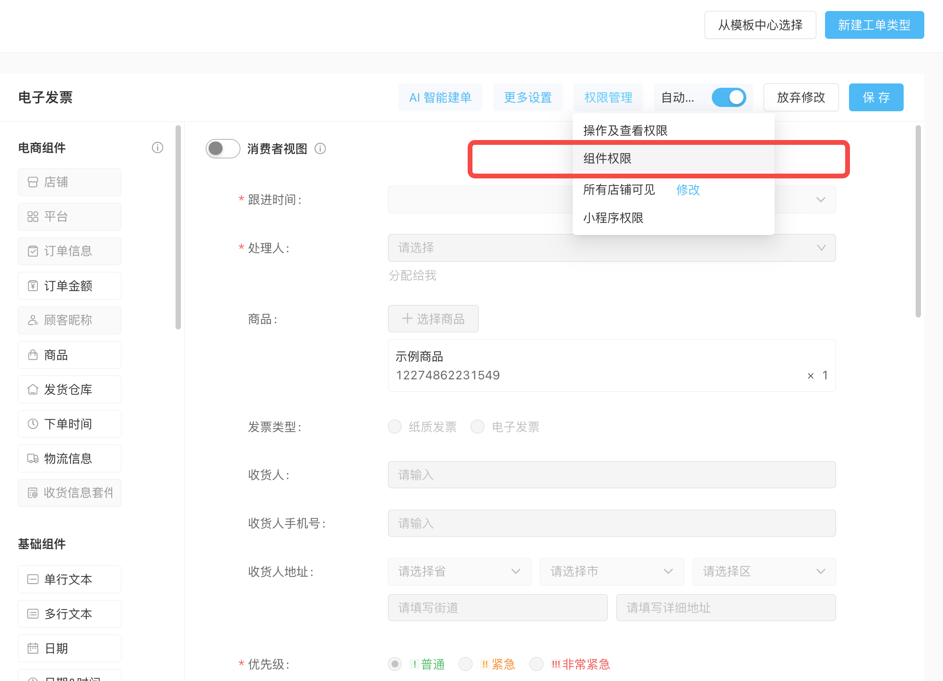Click the 保 存 button
943x681 pixels.
pos(876,97)
